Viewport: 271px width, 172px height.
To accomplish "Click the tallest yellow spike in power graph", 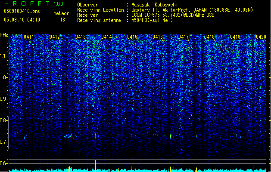I will point(95,166).
